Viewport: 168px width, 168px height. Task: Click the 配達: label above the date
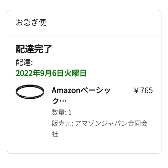[24, 62]
